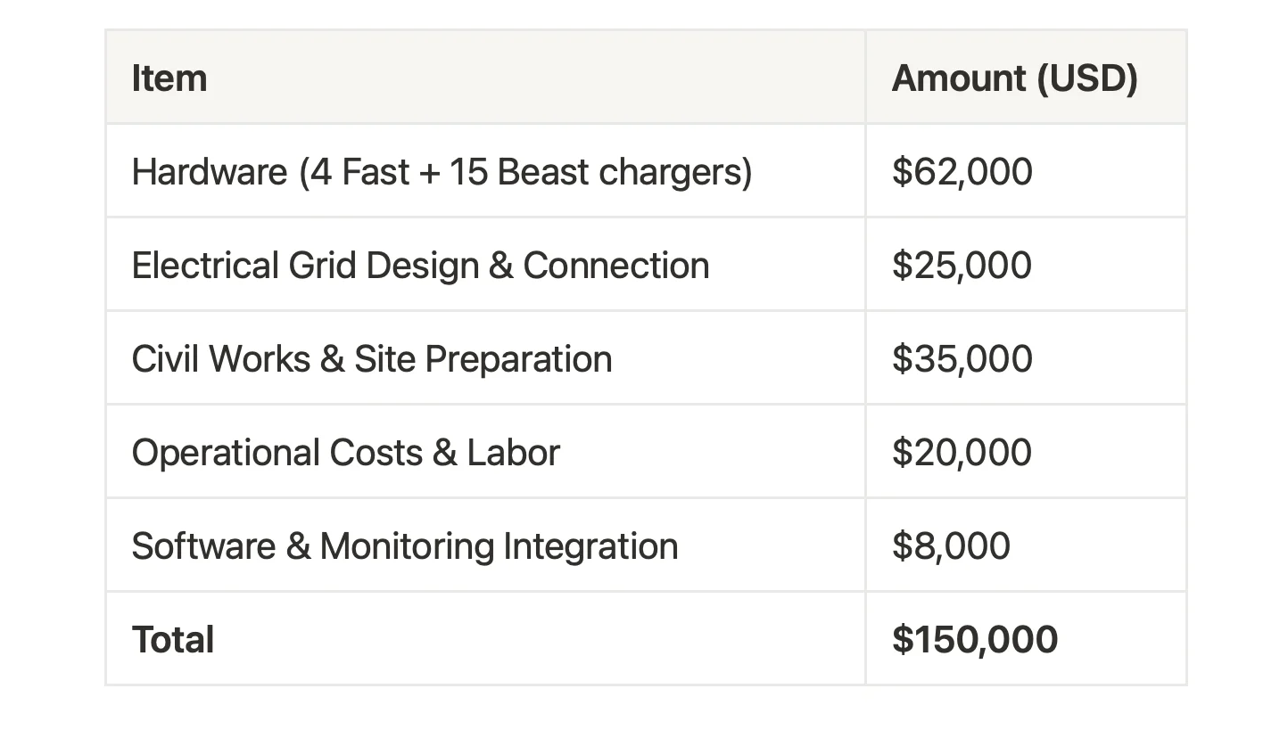Click the Software & Monitoring Integration cell

pyautogui.click(x=485, y=545)
